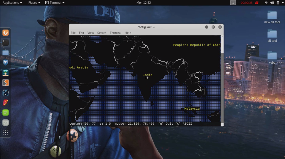Open the 'new all tool' desktop folder

coord(272,17)
